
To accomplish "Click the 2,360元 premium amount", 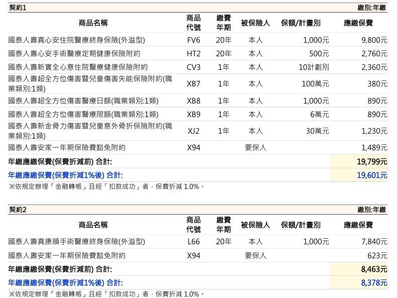I will coord(374,67).
